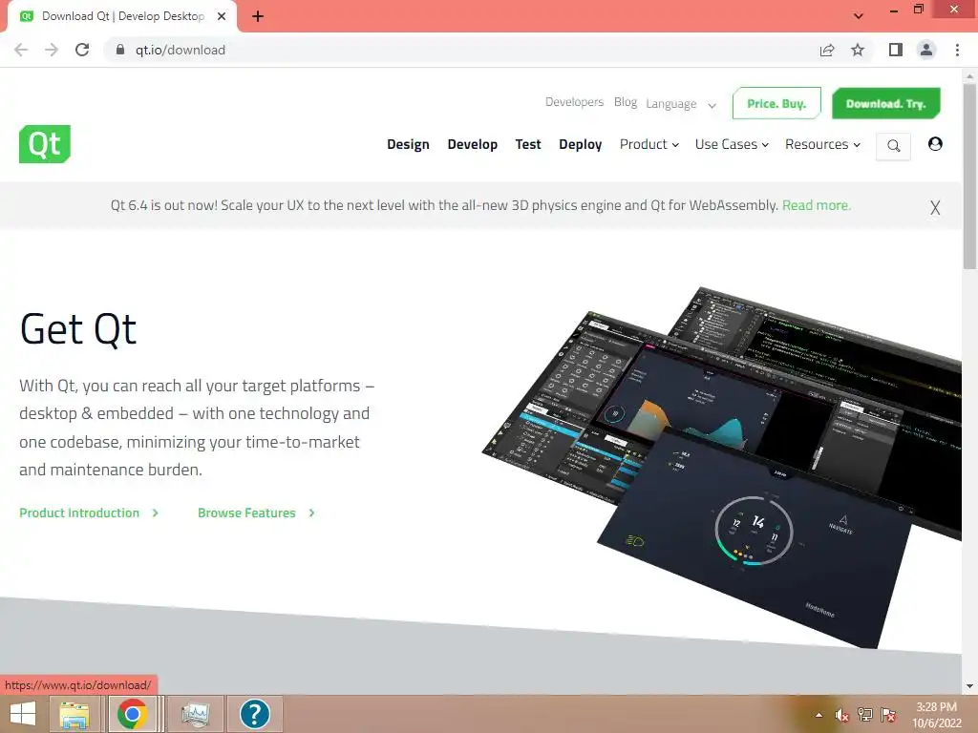Click the Download. Try. button
The image size is (978, 733).
click(885, 103)
